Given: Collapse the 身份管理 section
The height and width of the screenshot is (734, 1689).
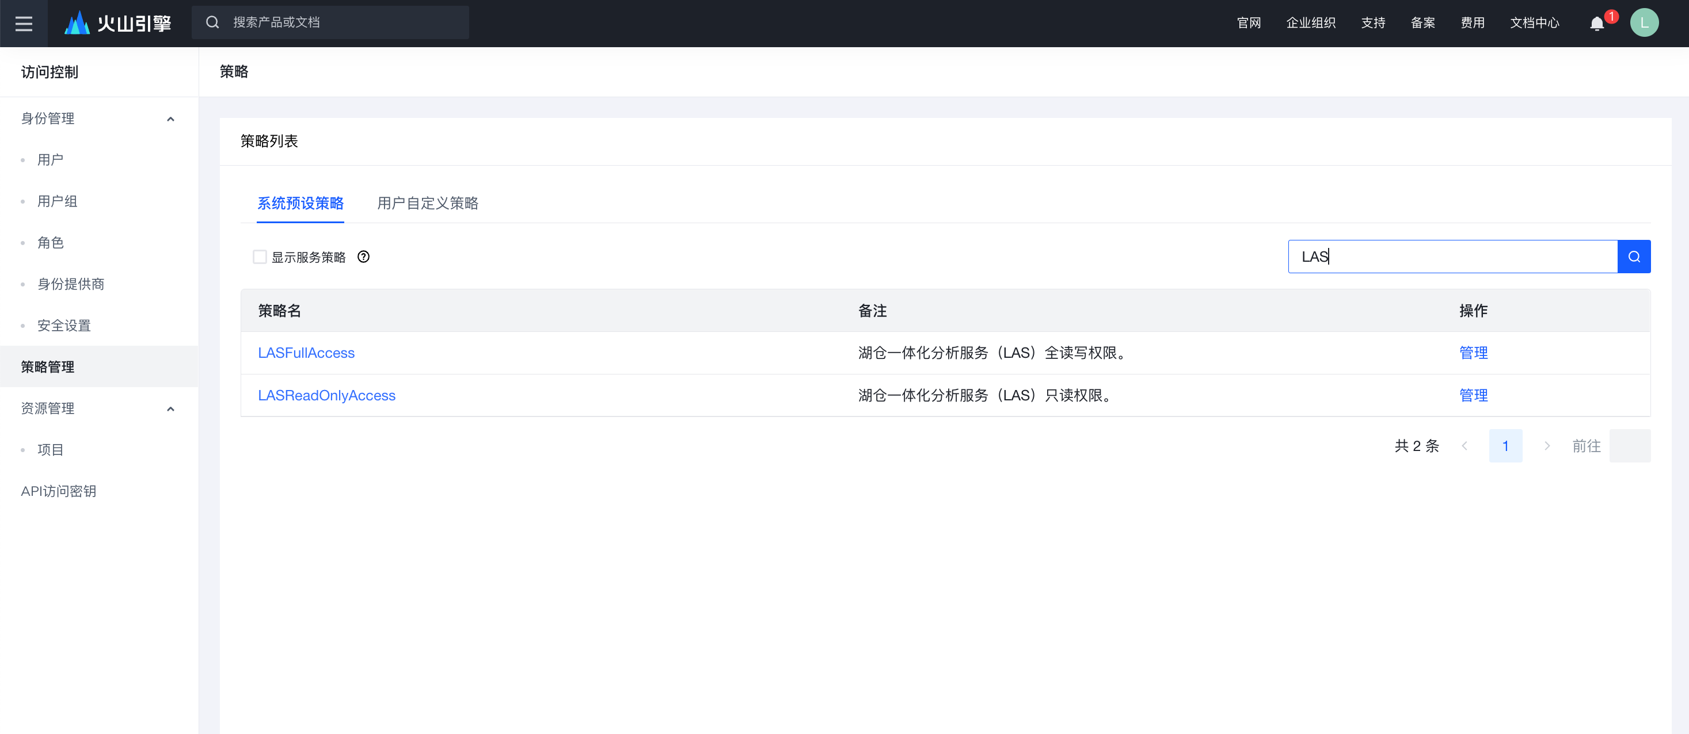Looking at the screenshot, I should tap(170, 119).
